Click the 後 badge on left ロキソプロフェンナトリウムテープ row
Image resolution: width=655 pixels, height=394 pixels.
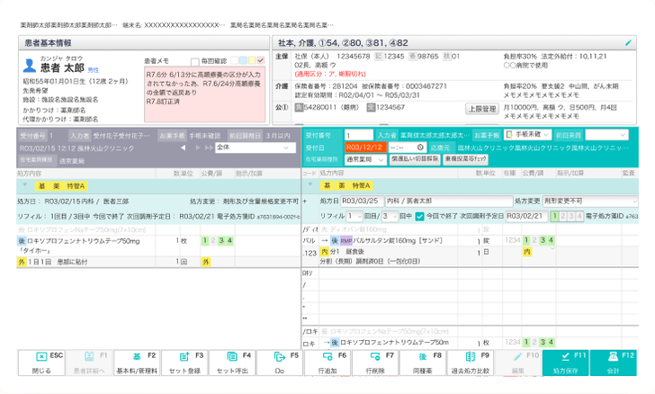coord(22,241)
